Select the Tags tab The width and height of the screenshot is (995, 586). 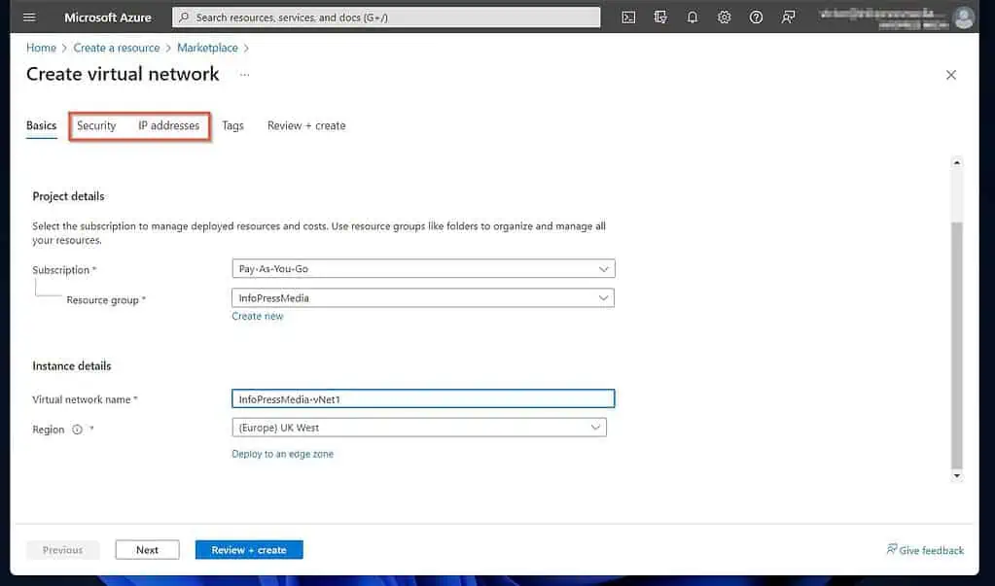(232, 125)
